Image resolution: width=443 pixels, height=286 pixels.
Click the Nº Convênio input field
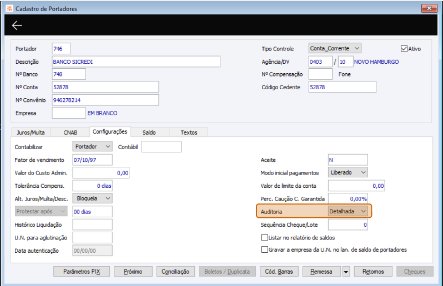tap(105, 100)
